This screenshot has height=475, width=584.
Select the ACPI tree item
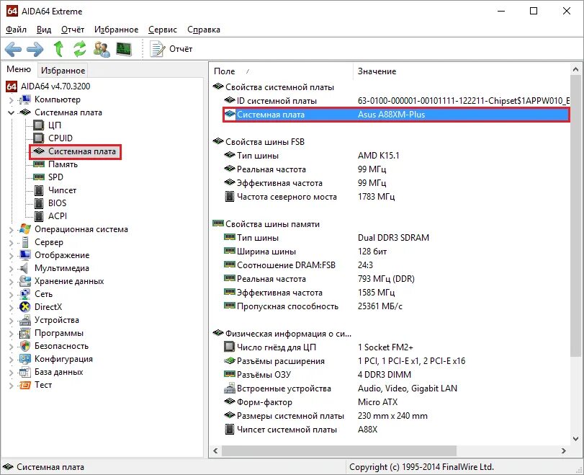[x=58, y=216]
